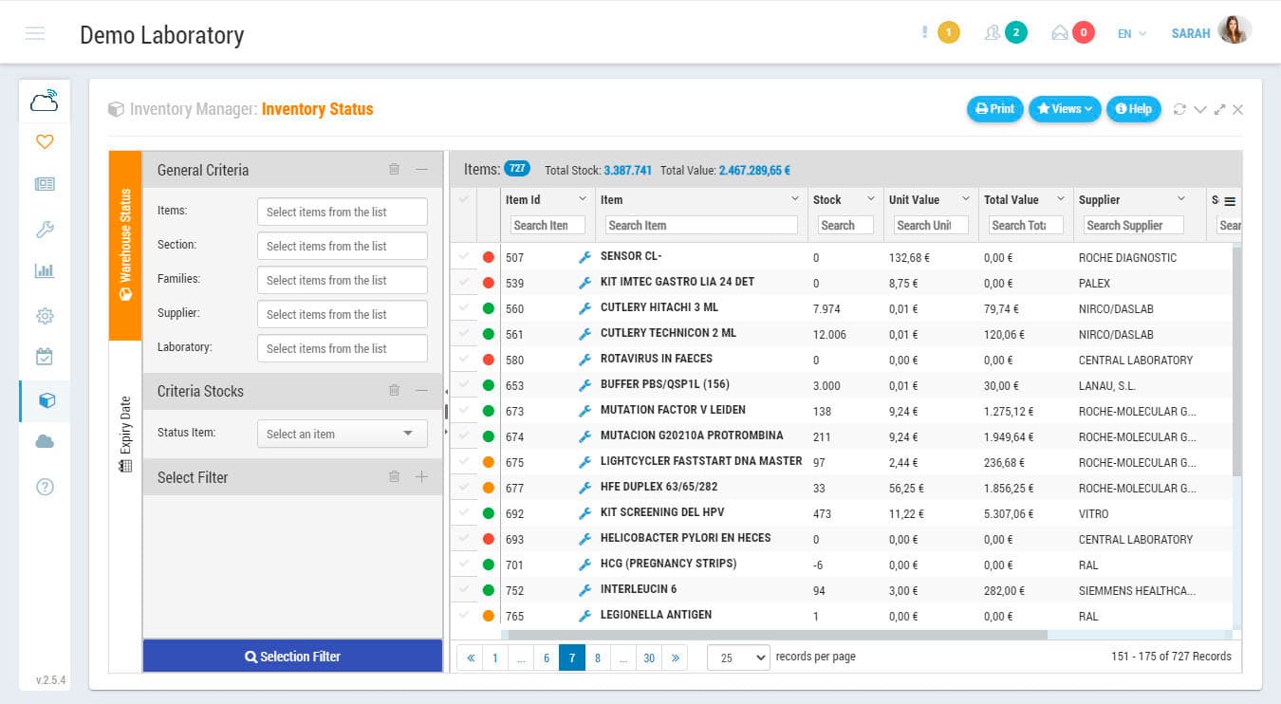Click wrench icon for INTERLEUCIN 6 row
The width and height of the screenshot is (1281, 704).
(x=585, y=590)
